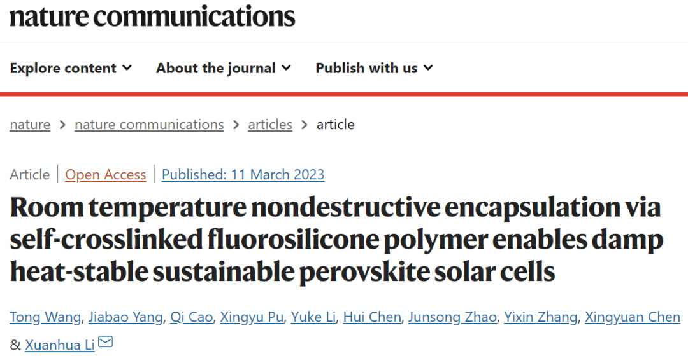Click the email envelope icon beside Xuanhua Li
This screenshot has height=363, width=688.
(x=105, y=341)
